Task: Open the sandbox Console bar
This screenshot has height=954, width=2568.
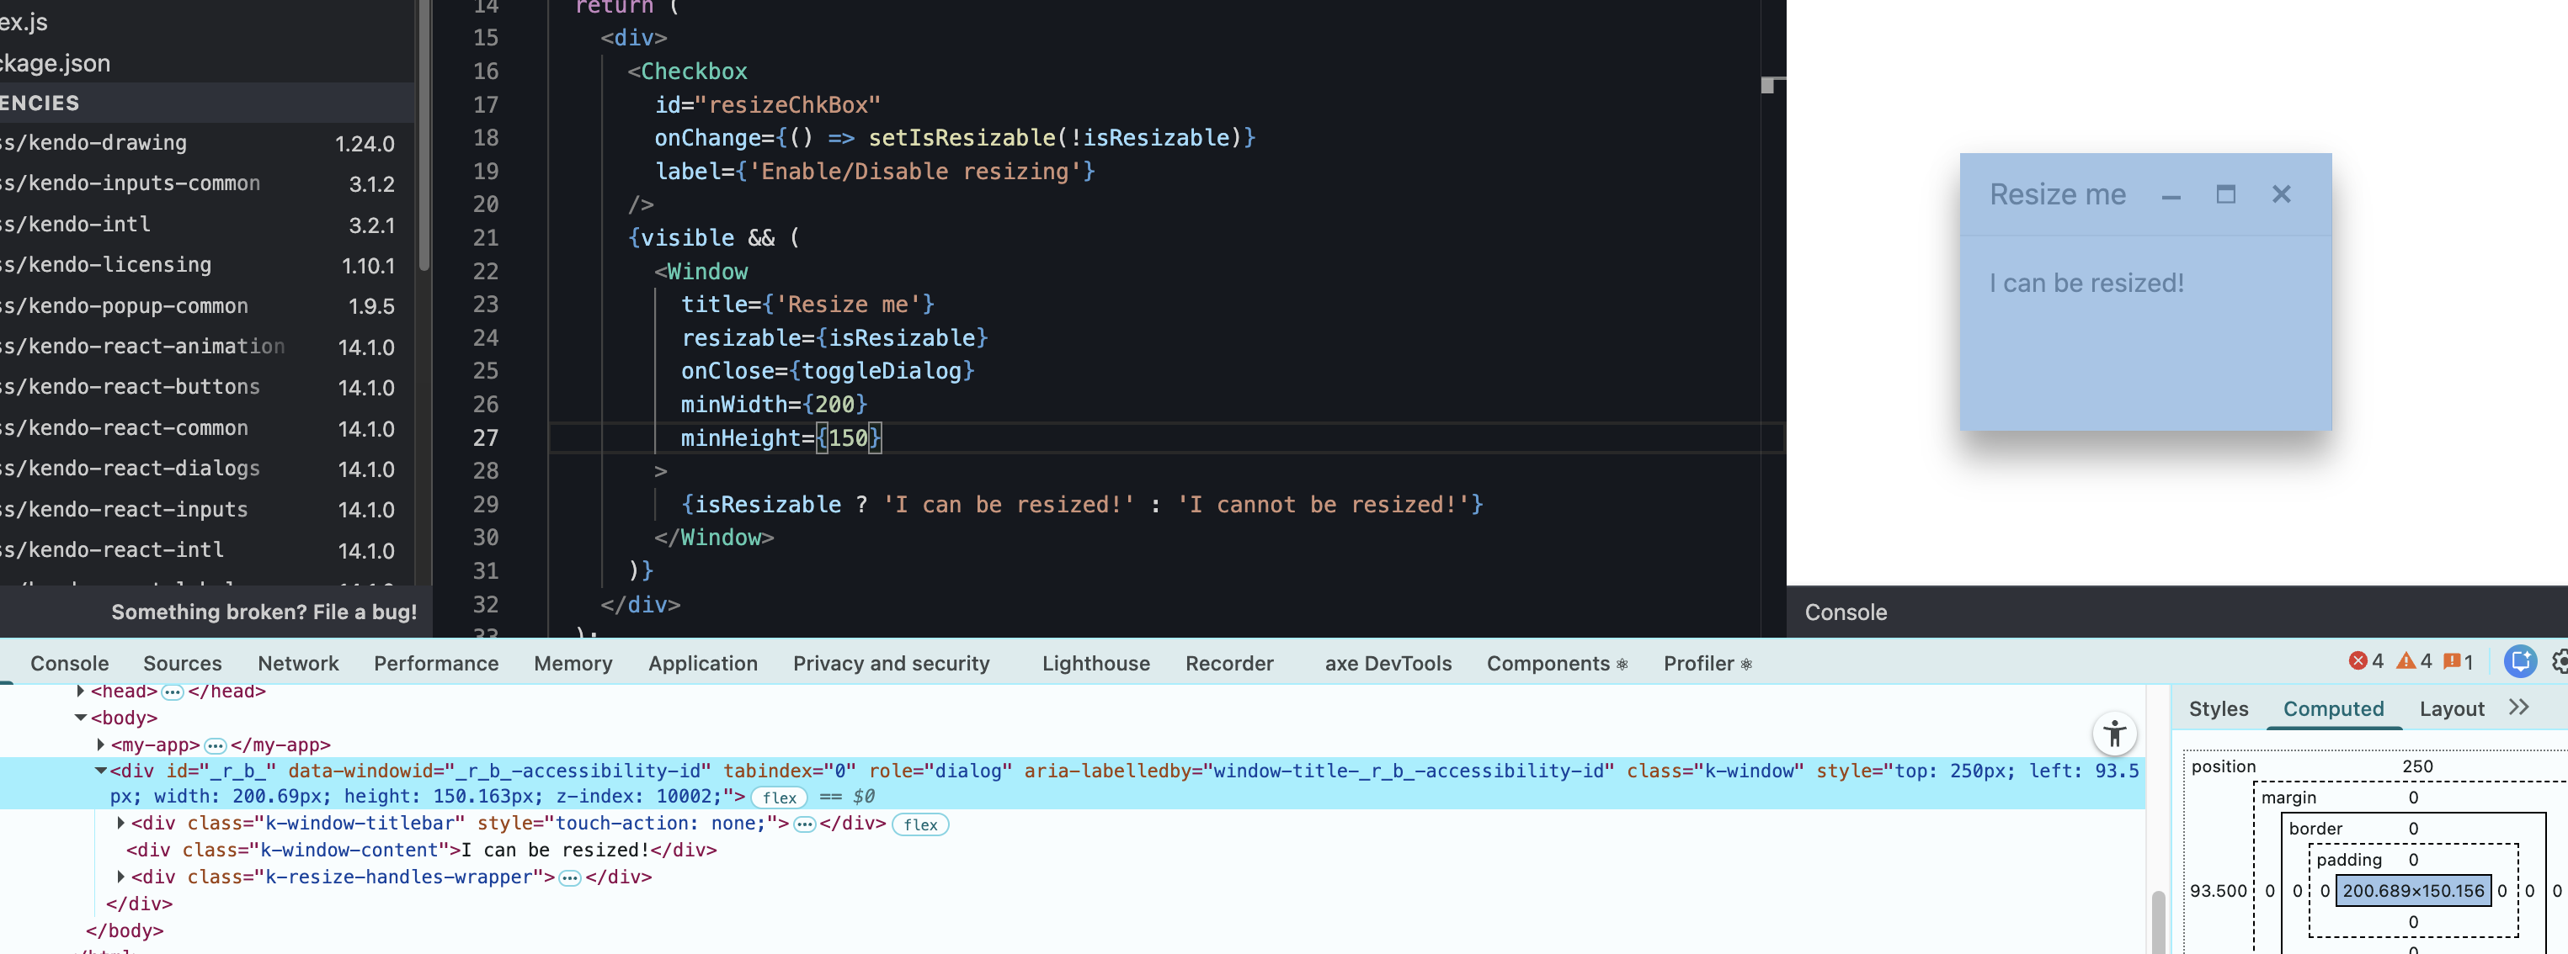Action: (x=1846, y=612)
